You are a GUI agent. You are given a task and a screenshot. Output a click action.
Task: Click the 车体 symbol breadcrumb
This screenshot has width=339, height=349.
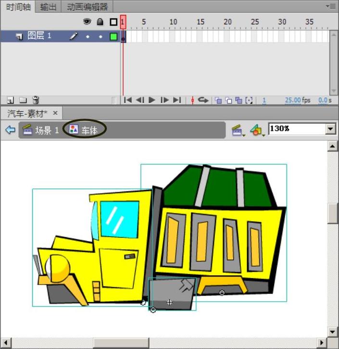tap(84, 130)
